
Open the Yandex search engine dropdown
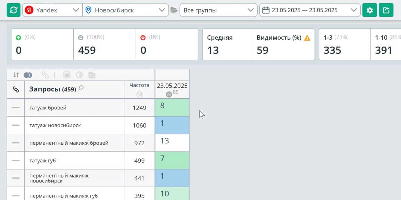click(52, 10)
